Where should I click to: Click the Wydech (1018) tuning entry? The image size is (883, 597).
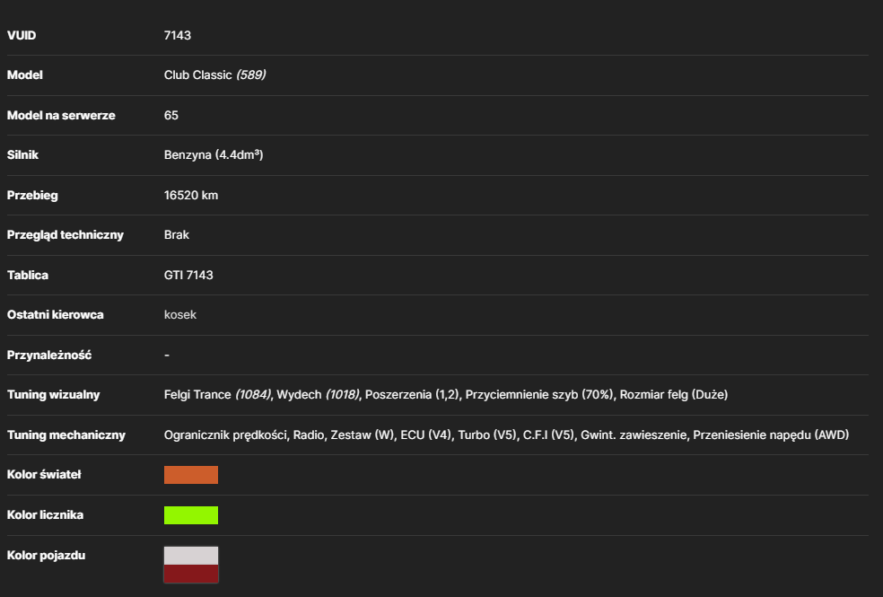coord(318,395)
